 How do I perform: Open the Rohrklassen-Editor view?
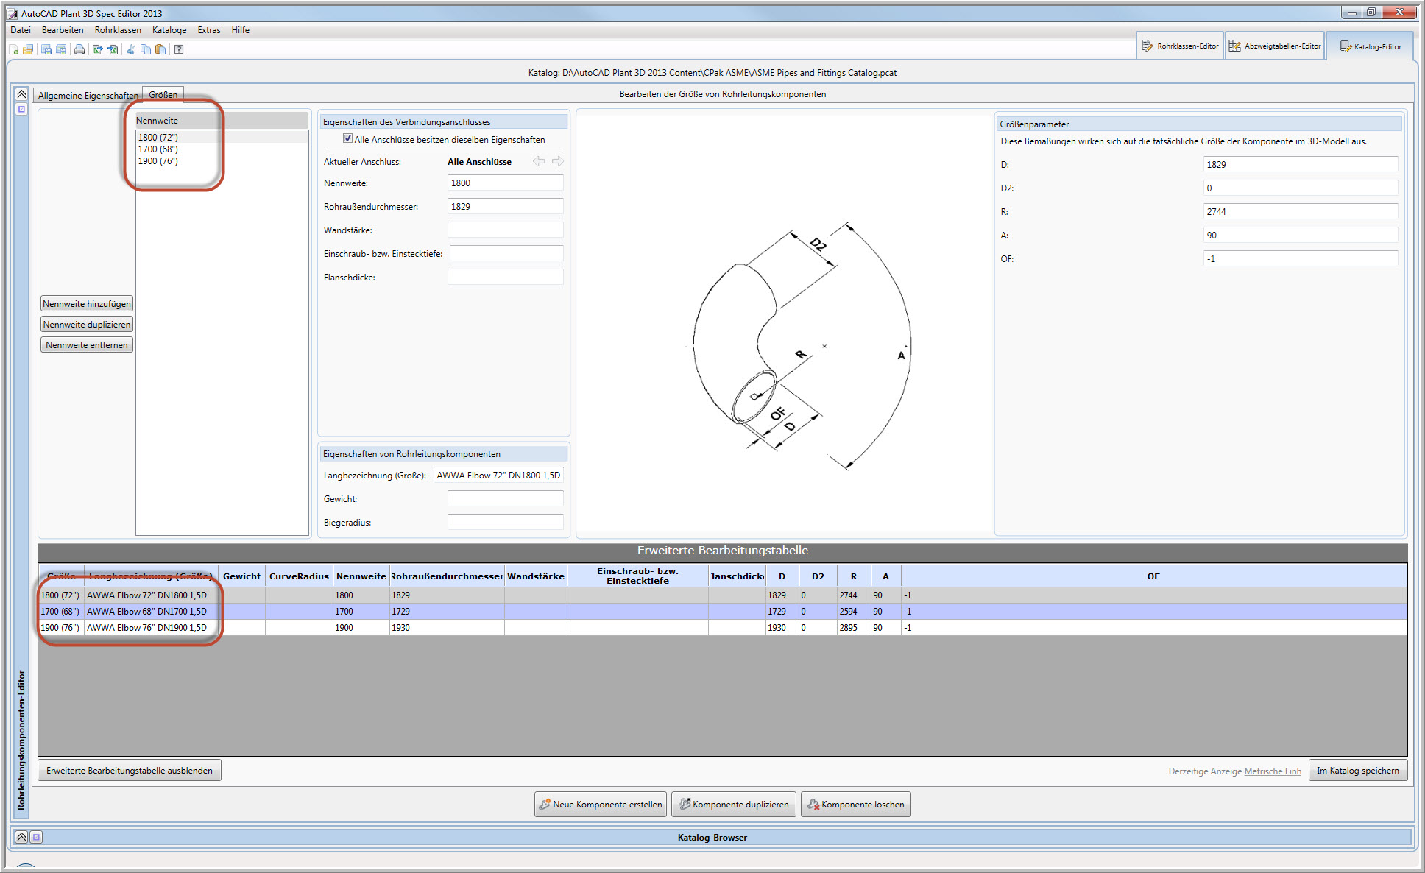(1180, 46)
